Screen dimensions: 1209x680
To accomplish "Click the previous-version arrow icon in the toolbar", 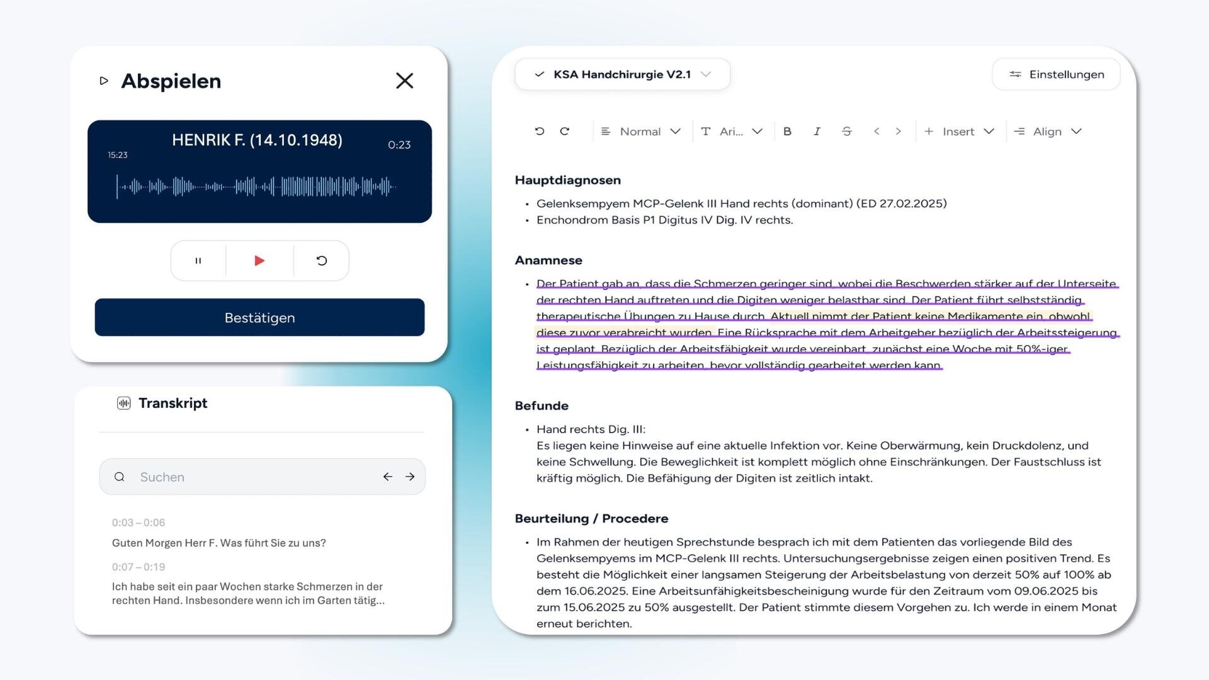I will 875,131.
